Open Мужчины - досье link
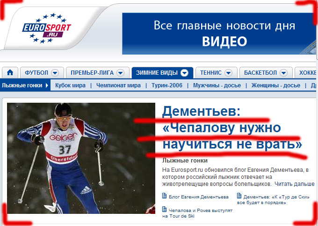318x226 pixels. (x=217, y=85)
